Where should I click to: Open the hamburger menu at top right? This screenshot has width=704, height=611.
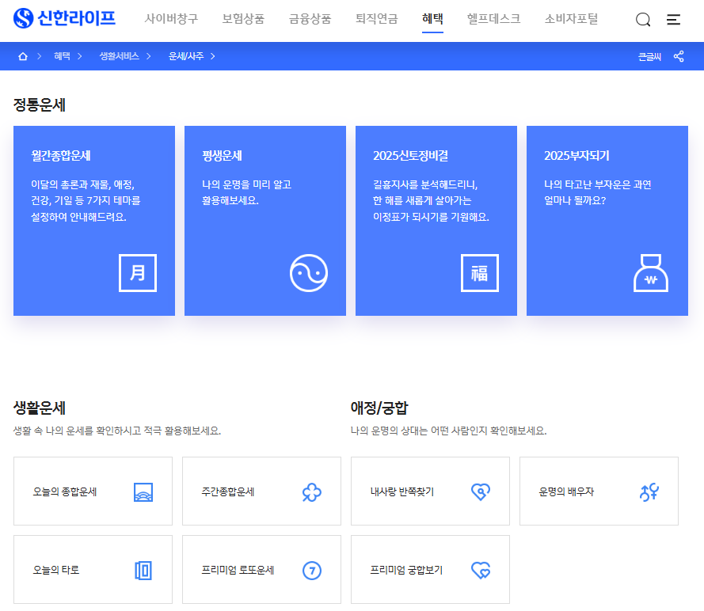(x=674, y=20)
